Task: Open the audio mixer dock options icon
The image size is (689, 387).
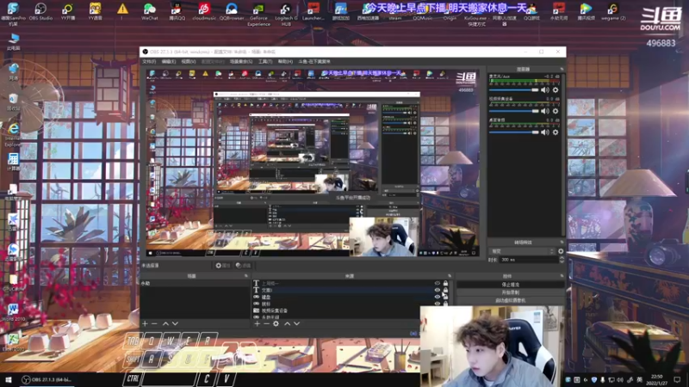Action: (562, 70)
